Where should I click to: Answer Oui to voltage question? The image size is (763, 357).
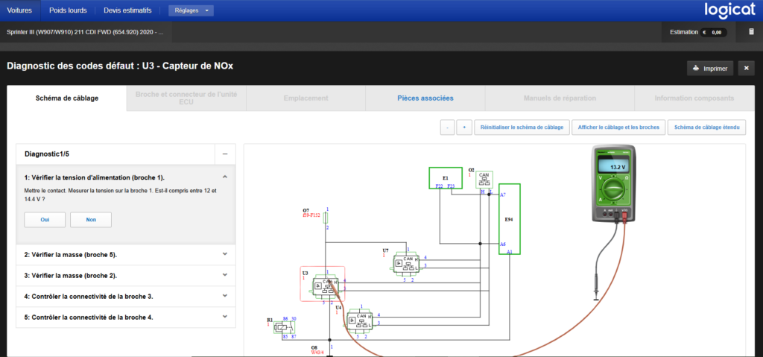click(x=45, y=220)
